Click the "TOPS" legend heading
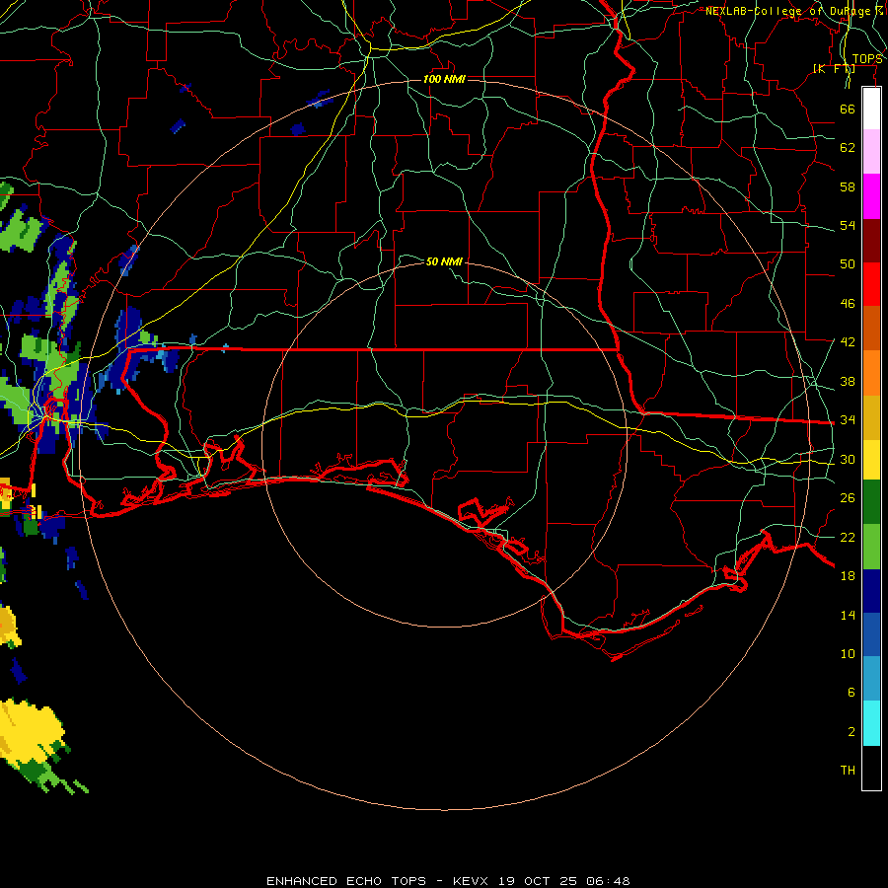 (x=867, y=59)
